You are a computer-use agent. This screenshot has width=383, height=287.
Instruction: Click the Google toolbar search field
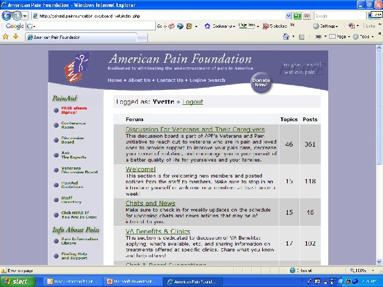90,26
